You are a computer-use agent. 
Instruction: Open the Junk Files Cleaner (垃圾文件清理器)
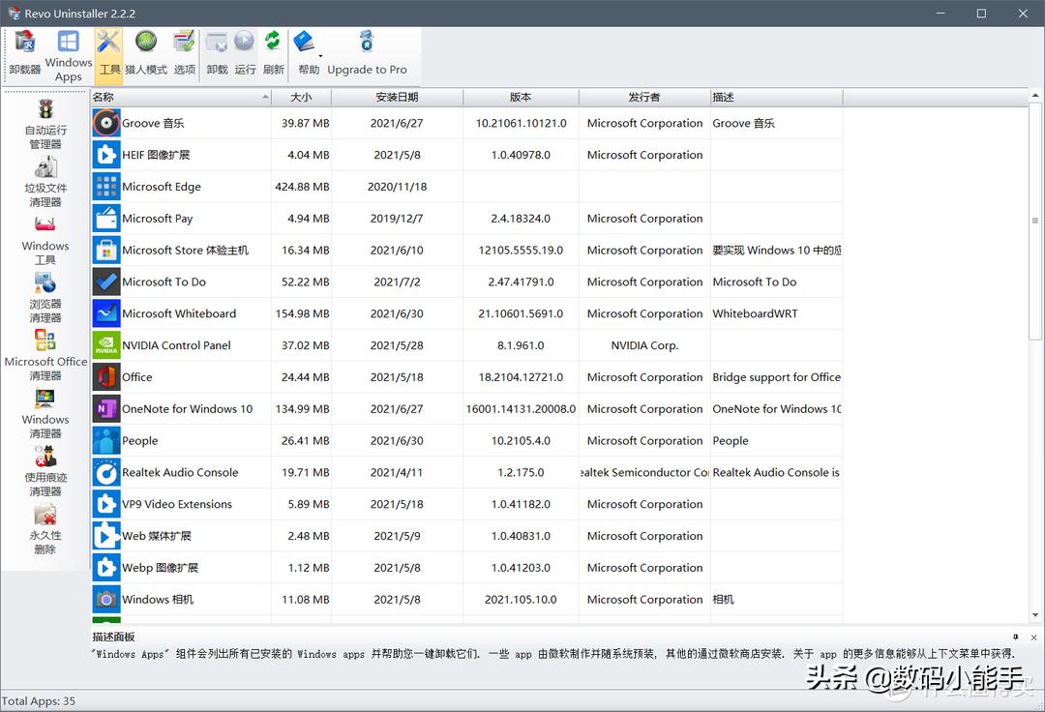(45, 182)
